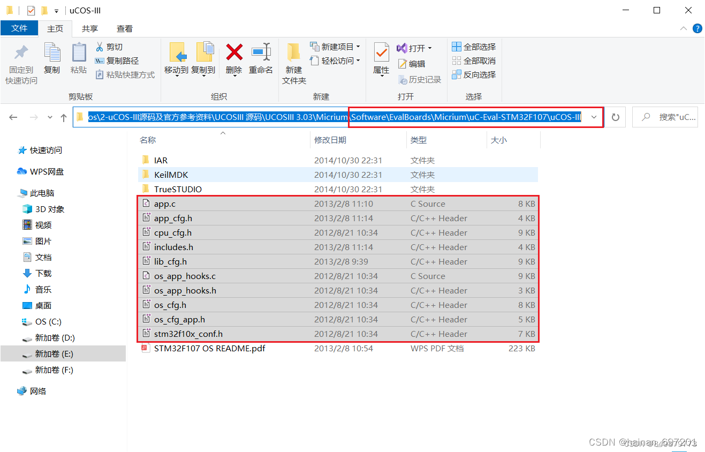Navigate back to previous folder
Screen dimensions: 705x452
[x=13, y=117]
